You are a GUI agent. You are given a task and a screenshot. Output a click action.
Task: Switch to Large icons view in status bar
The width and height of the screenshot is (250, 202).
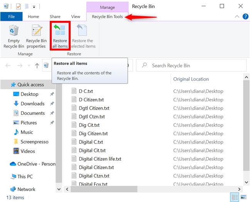(243, 197)
